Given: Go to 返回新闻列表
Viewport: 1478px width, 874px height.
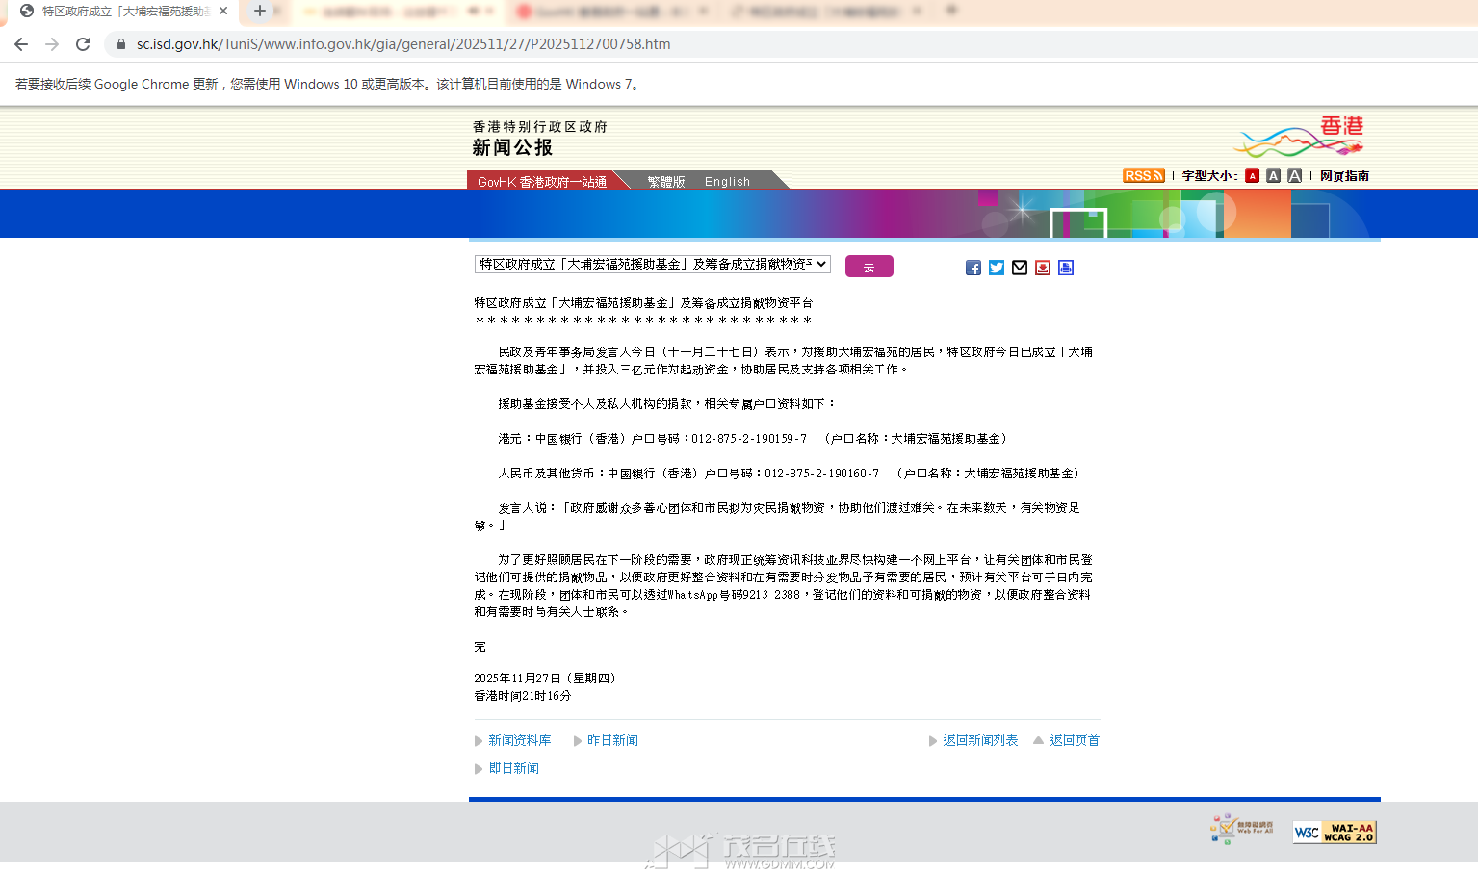Looking at the screenshot, I should pyautogui.click(x=981, y=740).
